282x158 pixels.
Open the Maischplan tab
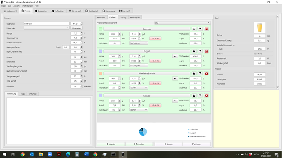tap(135, 18)
